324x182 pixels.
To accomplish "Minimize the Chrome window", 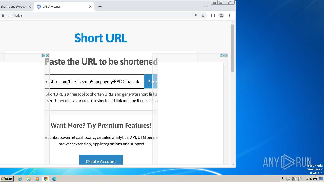I will [x=215, y=2].
